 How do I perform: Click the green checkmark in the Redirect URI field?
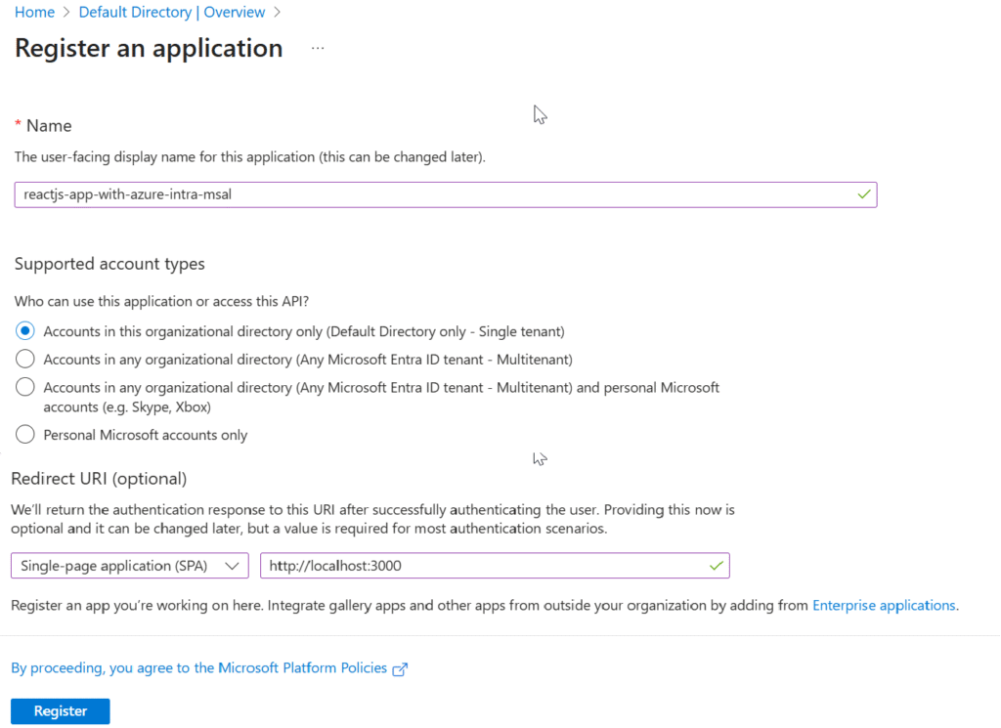[x=716, y=565]
